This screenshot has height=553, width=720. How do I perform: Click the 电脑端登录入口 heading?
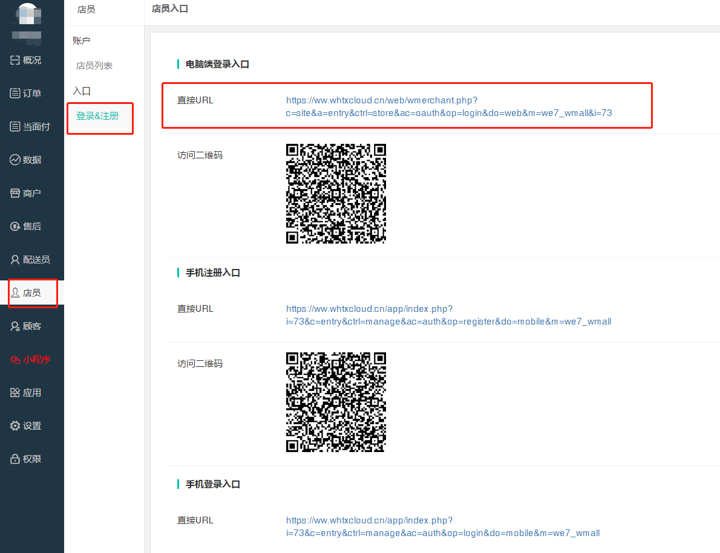pos(217,64)
